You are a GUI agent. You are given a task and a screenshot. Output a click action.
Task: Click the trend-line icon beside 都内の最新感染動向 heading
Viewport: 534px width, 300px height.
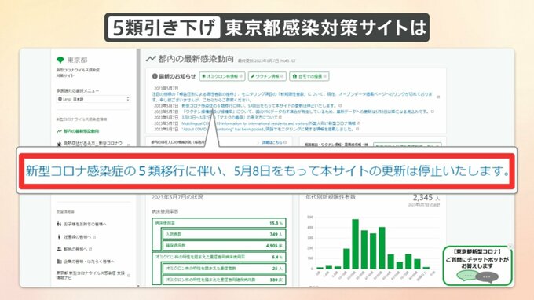point(151,59)
